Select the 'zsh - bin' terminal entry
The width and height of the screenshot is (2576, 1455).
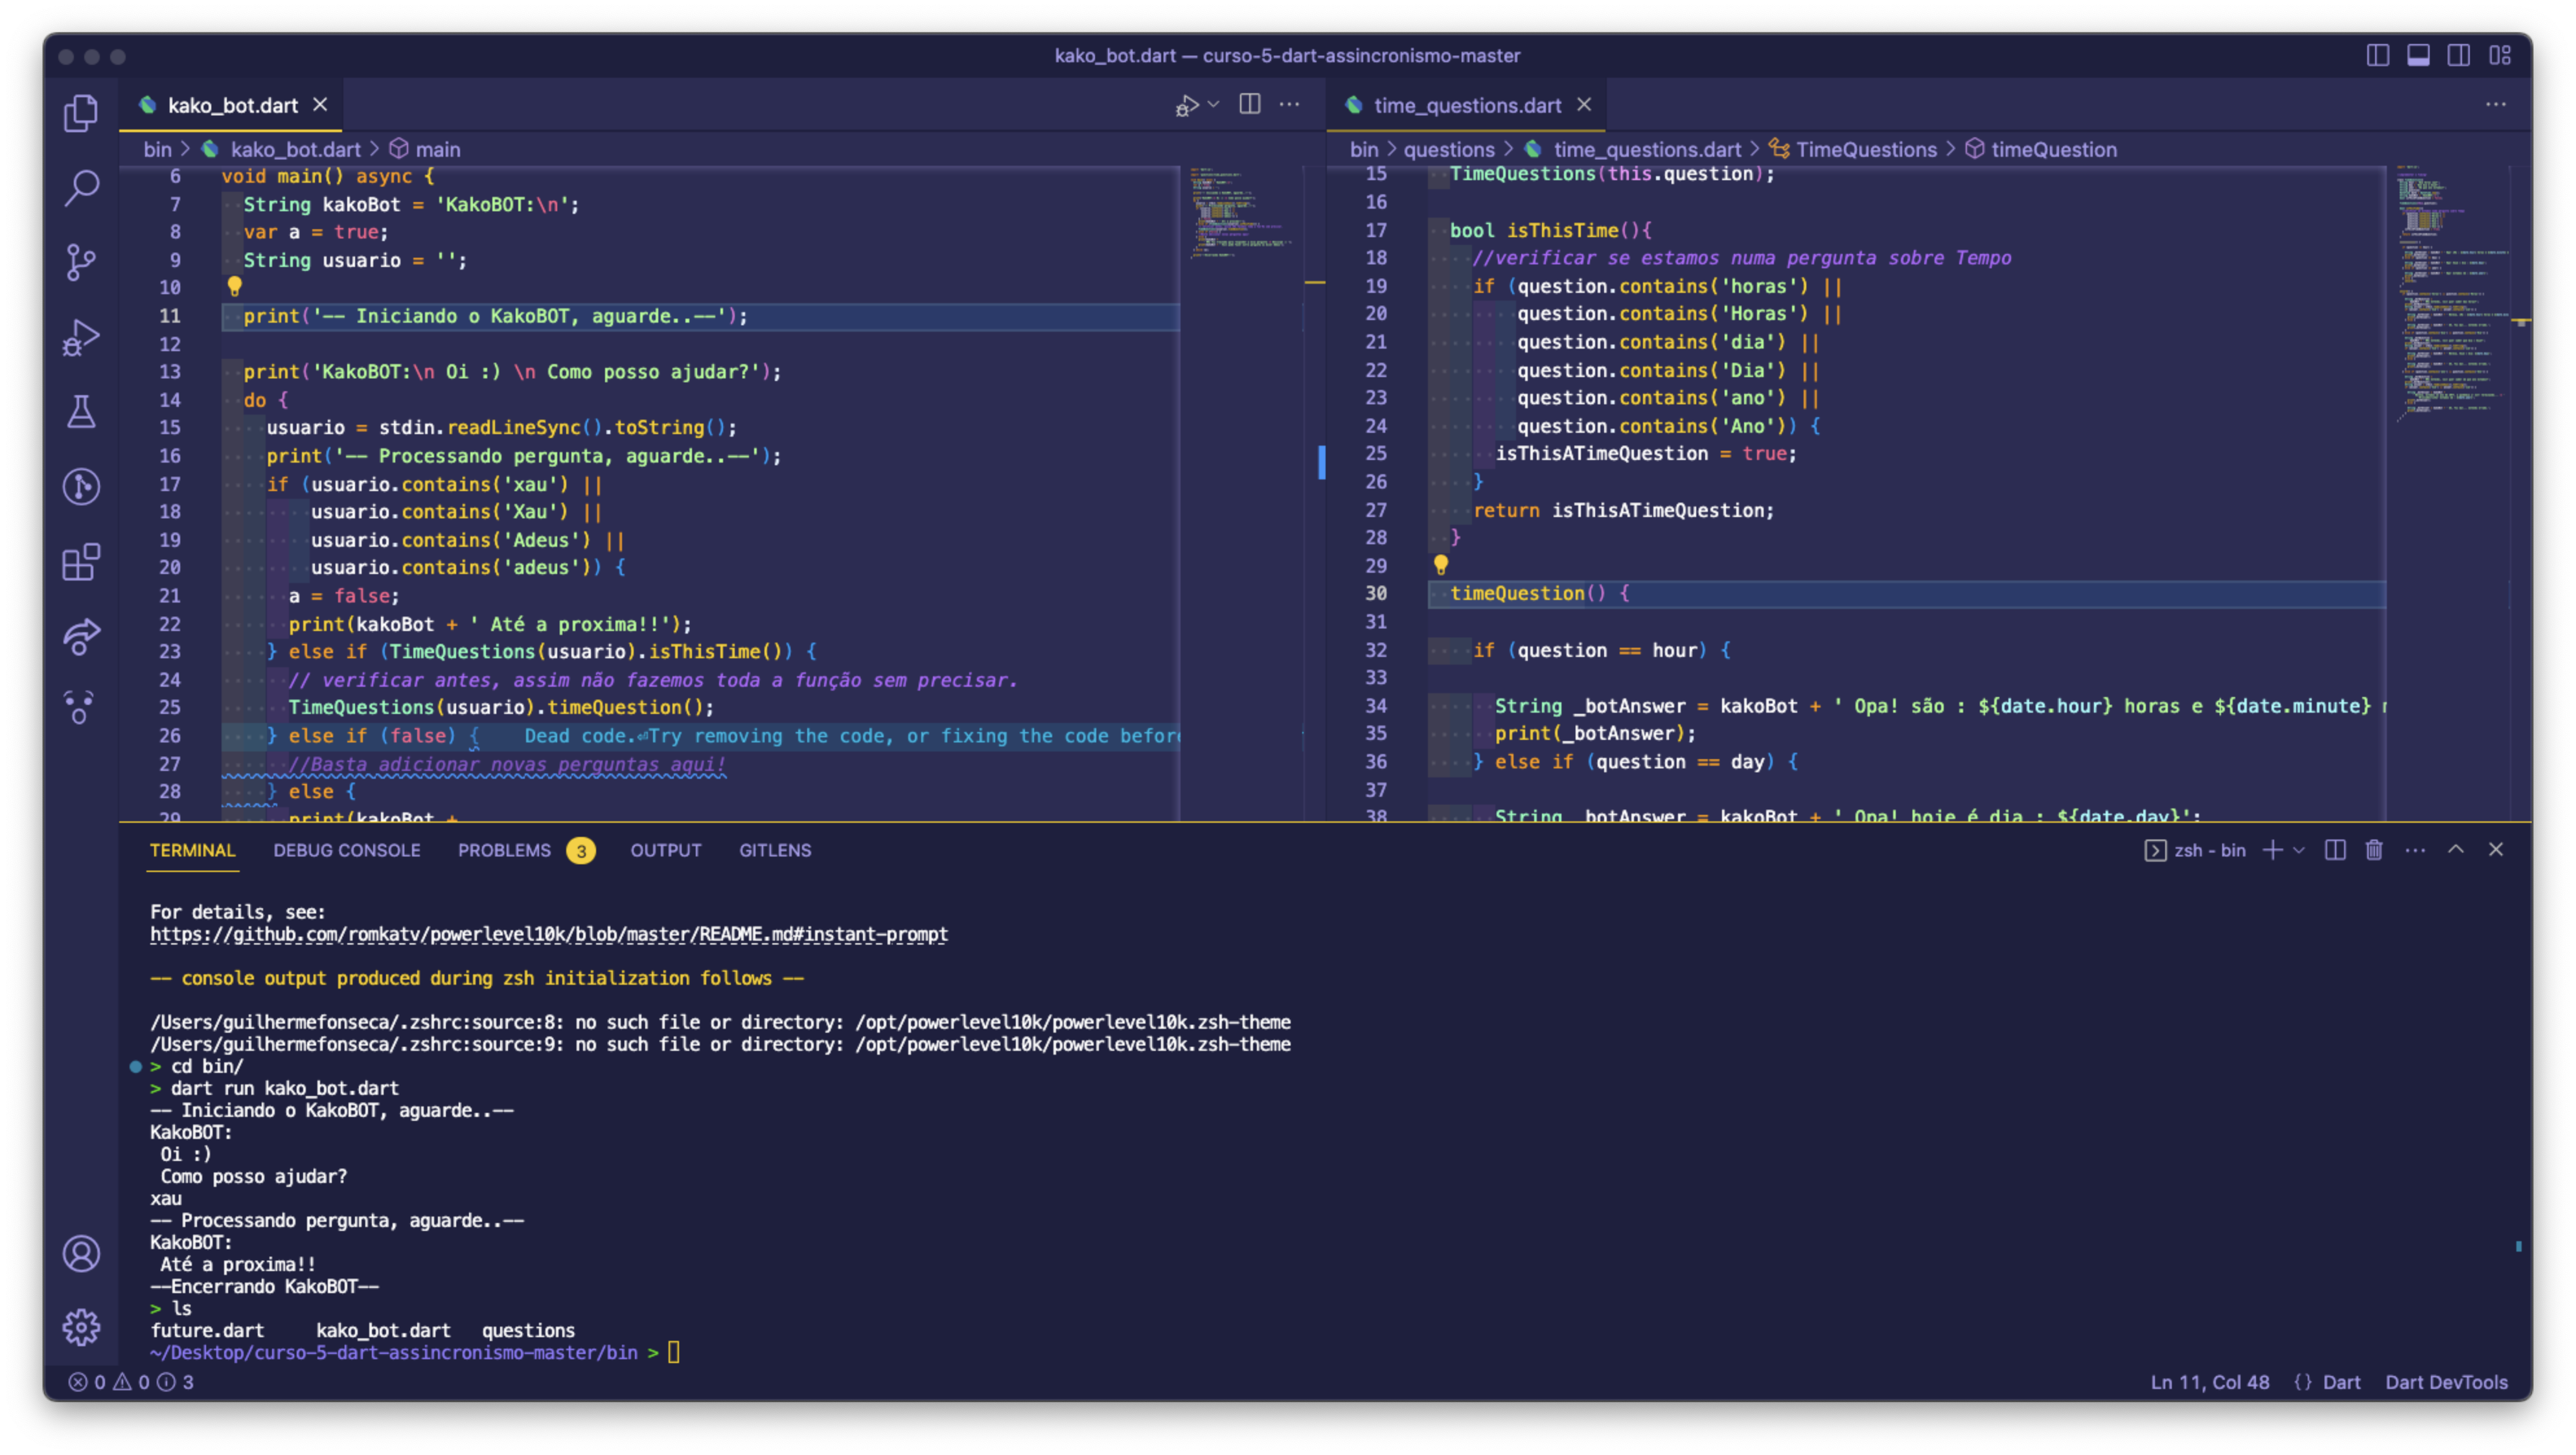[x=2195, y=850]
